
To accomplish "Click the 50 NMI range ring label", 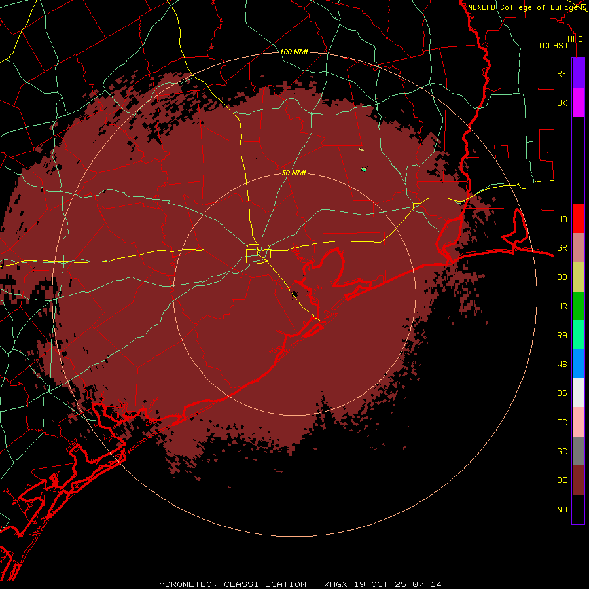I will point(294,173).
